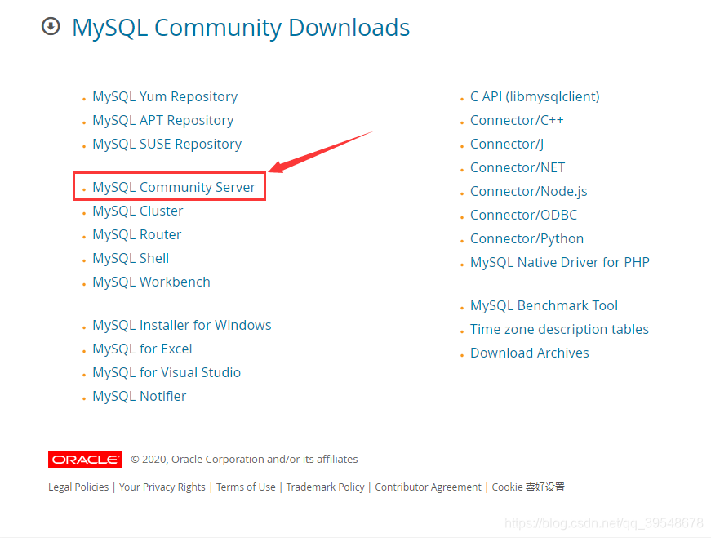
Task: Select MySQL for Excel link
Action: (x=142, y=349)
